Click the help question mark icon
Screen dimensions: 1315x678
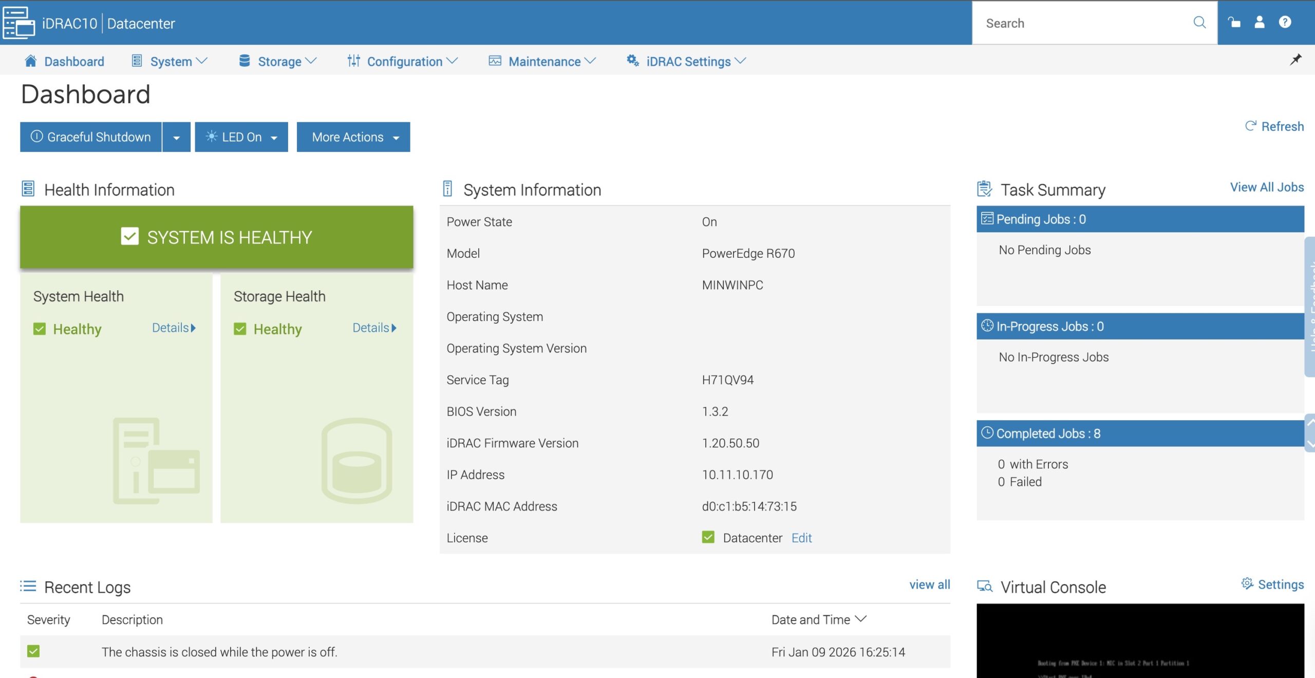(1285, 22)
